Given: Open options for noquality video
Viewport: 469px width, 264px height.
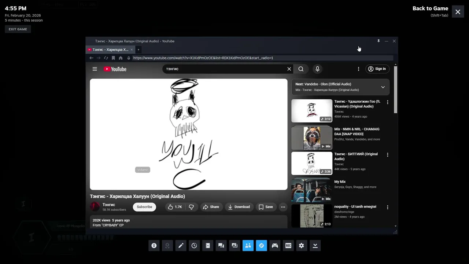Looking at the screenshot, I should tap(388, 207).
